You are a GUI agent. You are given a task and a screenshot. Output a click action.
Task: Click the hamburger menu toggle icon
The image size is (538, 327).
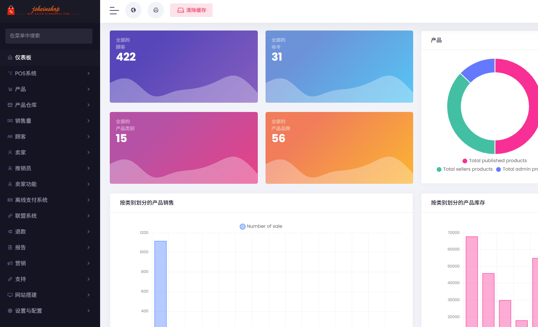coord(114,10)
